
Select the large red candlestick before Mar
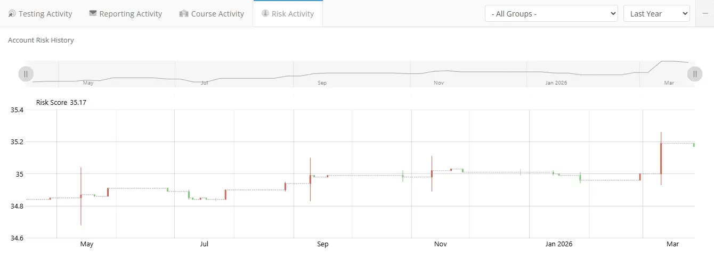pos(661,158)
